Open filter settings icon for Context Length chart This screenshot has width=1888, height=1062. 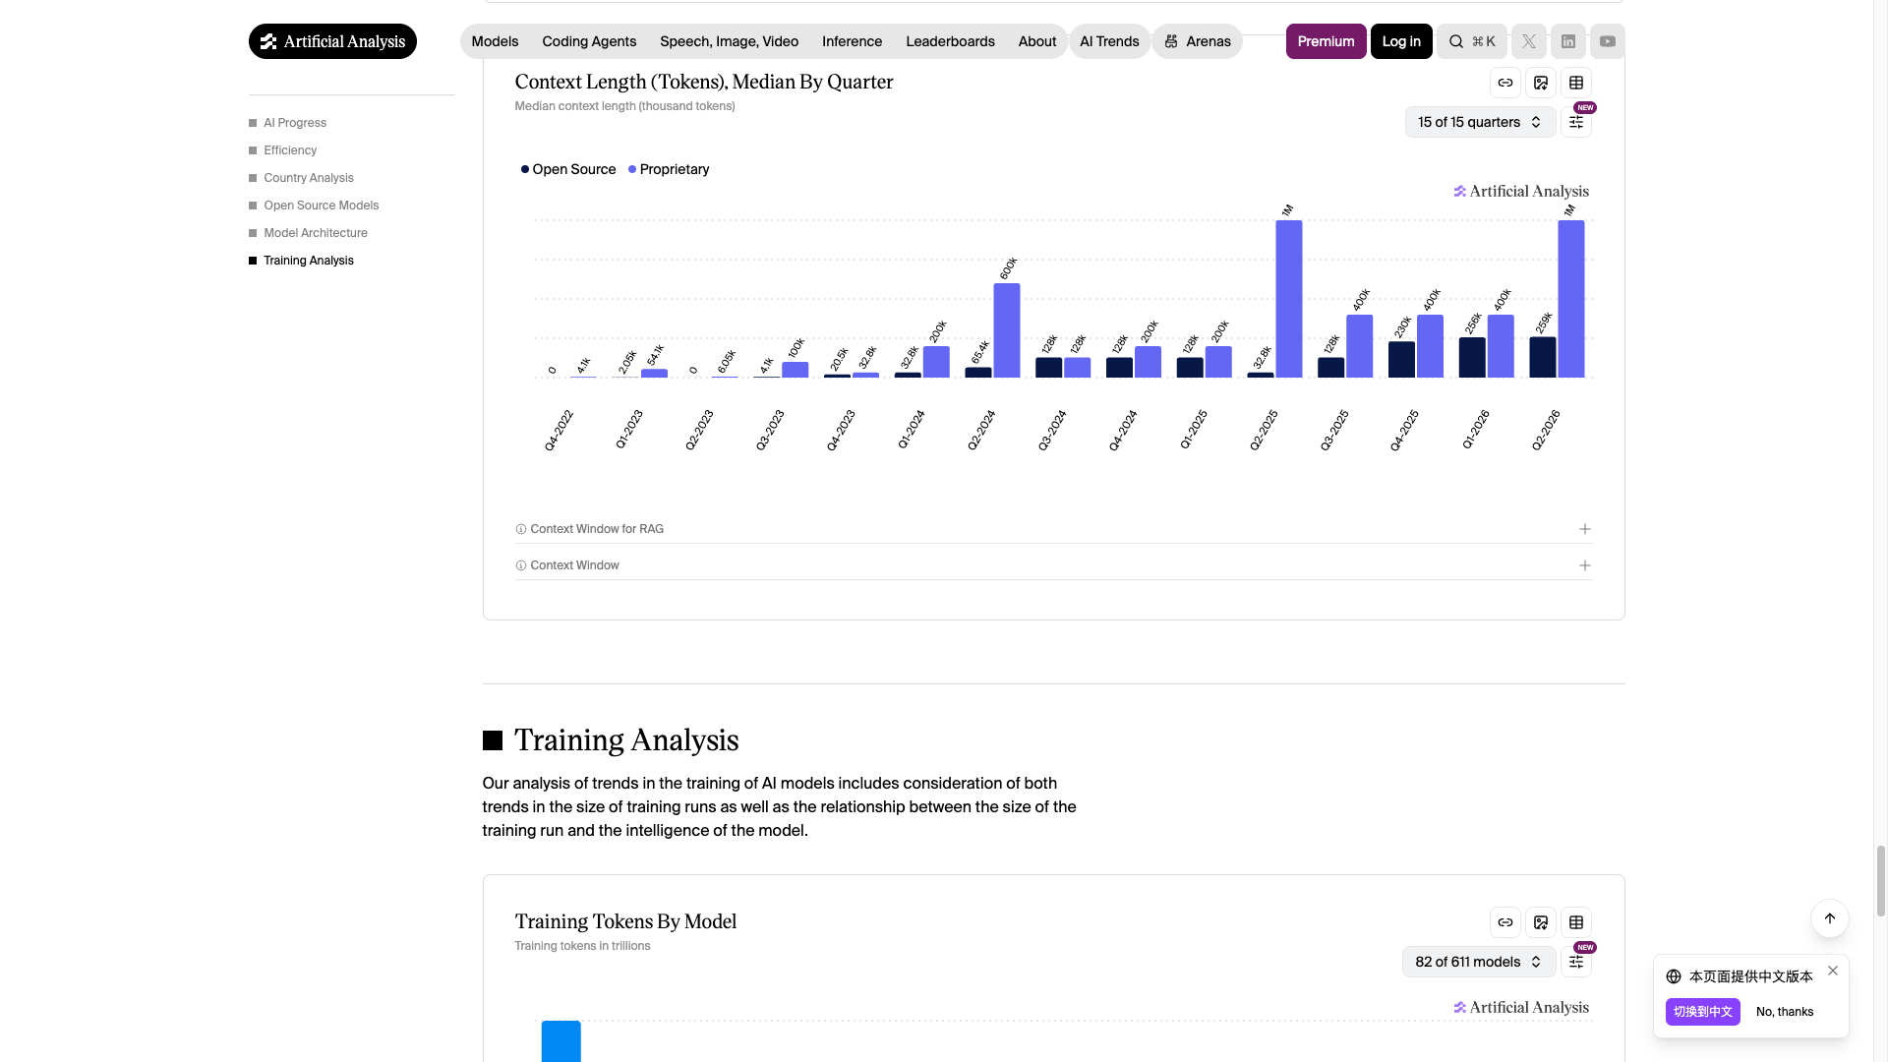(1576, 122)
